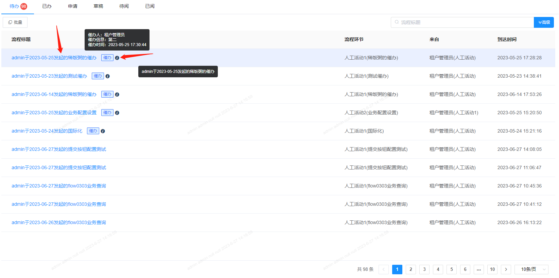Screen dimensions: 559x278
Task: Go to page 4
Action: pos(438,270)
